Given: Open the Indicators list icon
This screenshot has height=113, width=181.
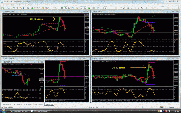Looking at the screenshot, I should (x=89, y=8).
